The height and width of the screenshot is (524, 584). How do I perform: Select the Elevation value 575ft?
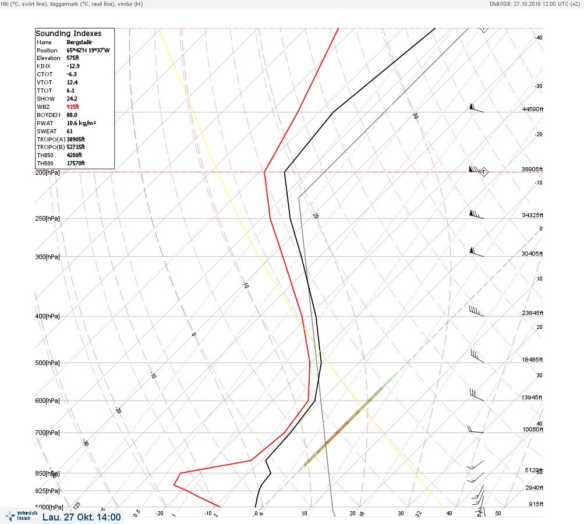point(73,58)
